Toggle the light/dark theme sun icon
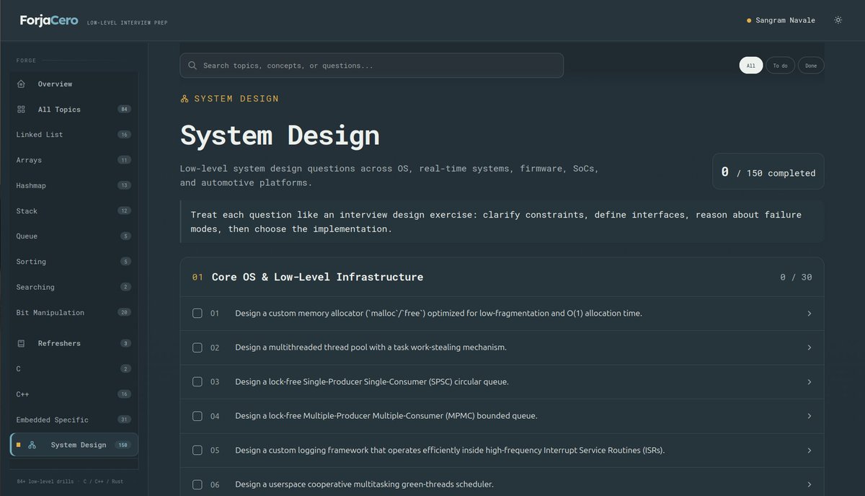Screen dimensions: 865x496 tap(838, 20)
